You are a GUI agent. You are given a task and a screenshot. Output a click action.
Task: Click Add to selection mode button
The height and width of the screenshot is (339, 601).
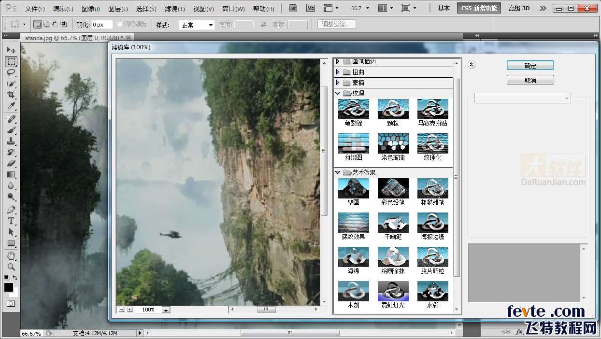46,24
